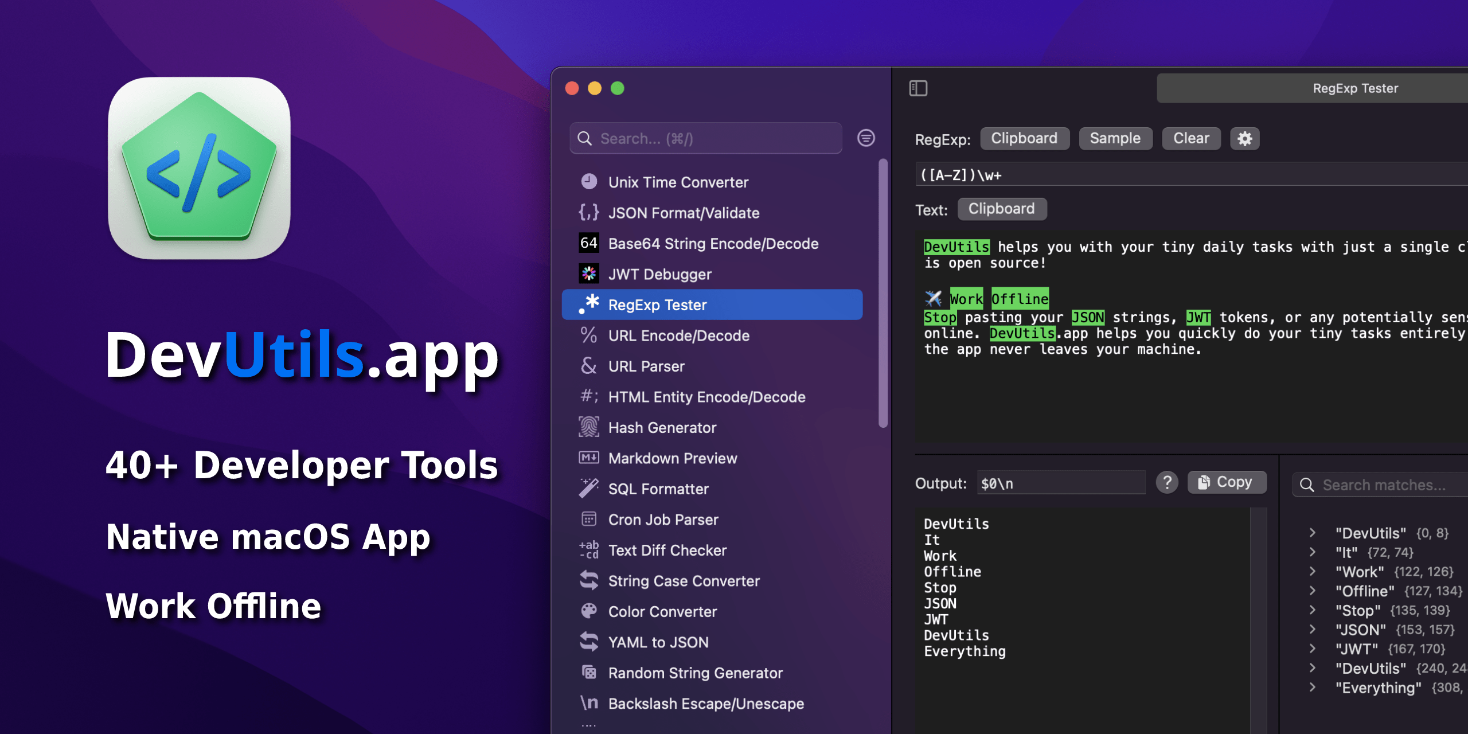The width and height of the screenshot is (1468, 734).
Task: Toggle the sidebar panel icon
Action: pyautogui.click(x=918, y=88)
